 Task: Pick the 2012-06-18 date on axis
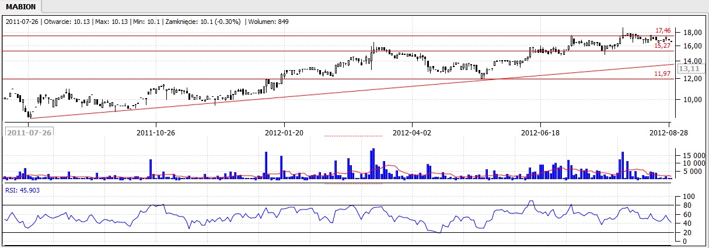[540, 132]
